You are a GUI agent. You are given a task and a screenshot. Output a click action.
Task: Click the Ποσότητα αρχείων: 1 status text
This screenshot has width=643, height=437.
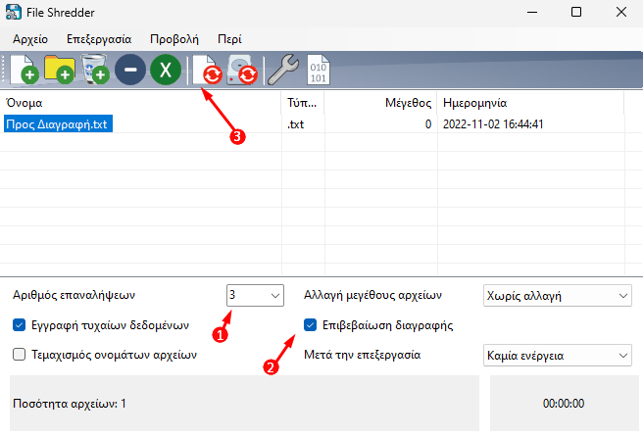coord(70,404)
